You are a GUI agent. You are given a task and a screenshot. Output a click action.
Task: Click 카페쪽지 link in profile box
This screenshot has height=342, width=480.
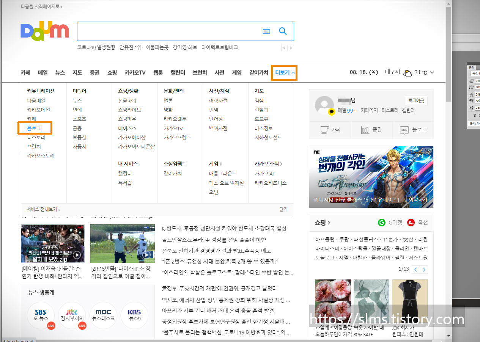coord(369,110)
